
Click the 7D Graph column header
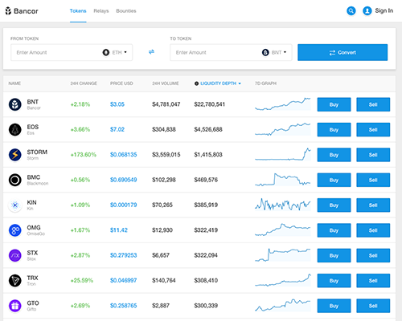coord(265,83)
